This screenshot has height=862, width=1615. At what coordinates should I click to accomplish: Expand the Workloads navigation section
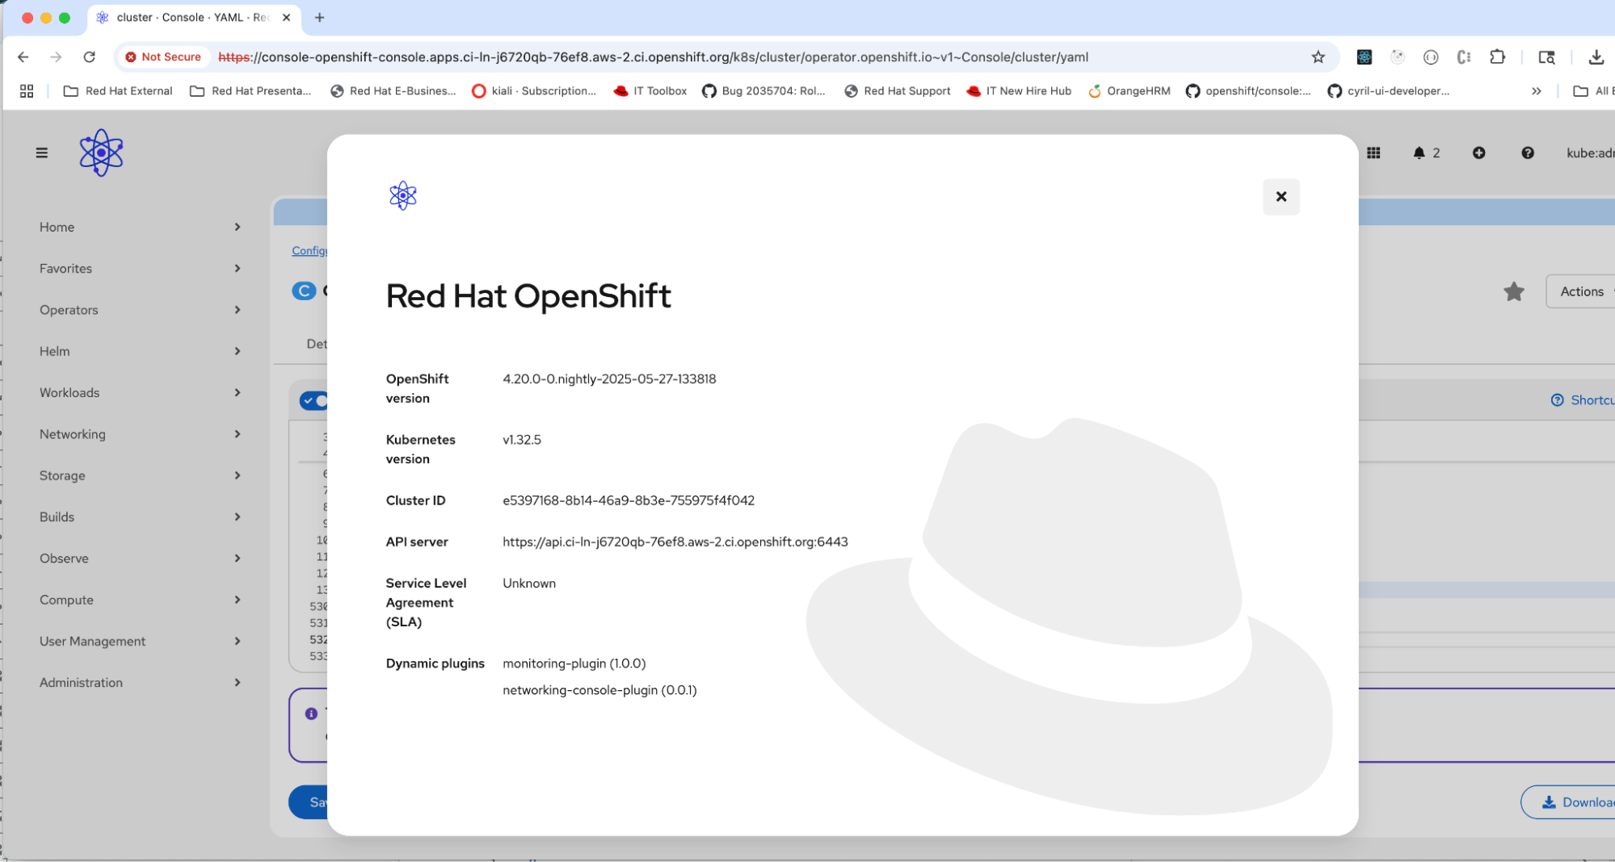[139, 392]
